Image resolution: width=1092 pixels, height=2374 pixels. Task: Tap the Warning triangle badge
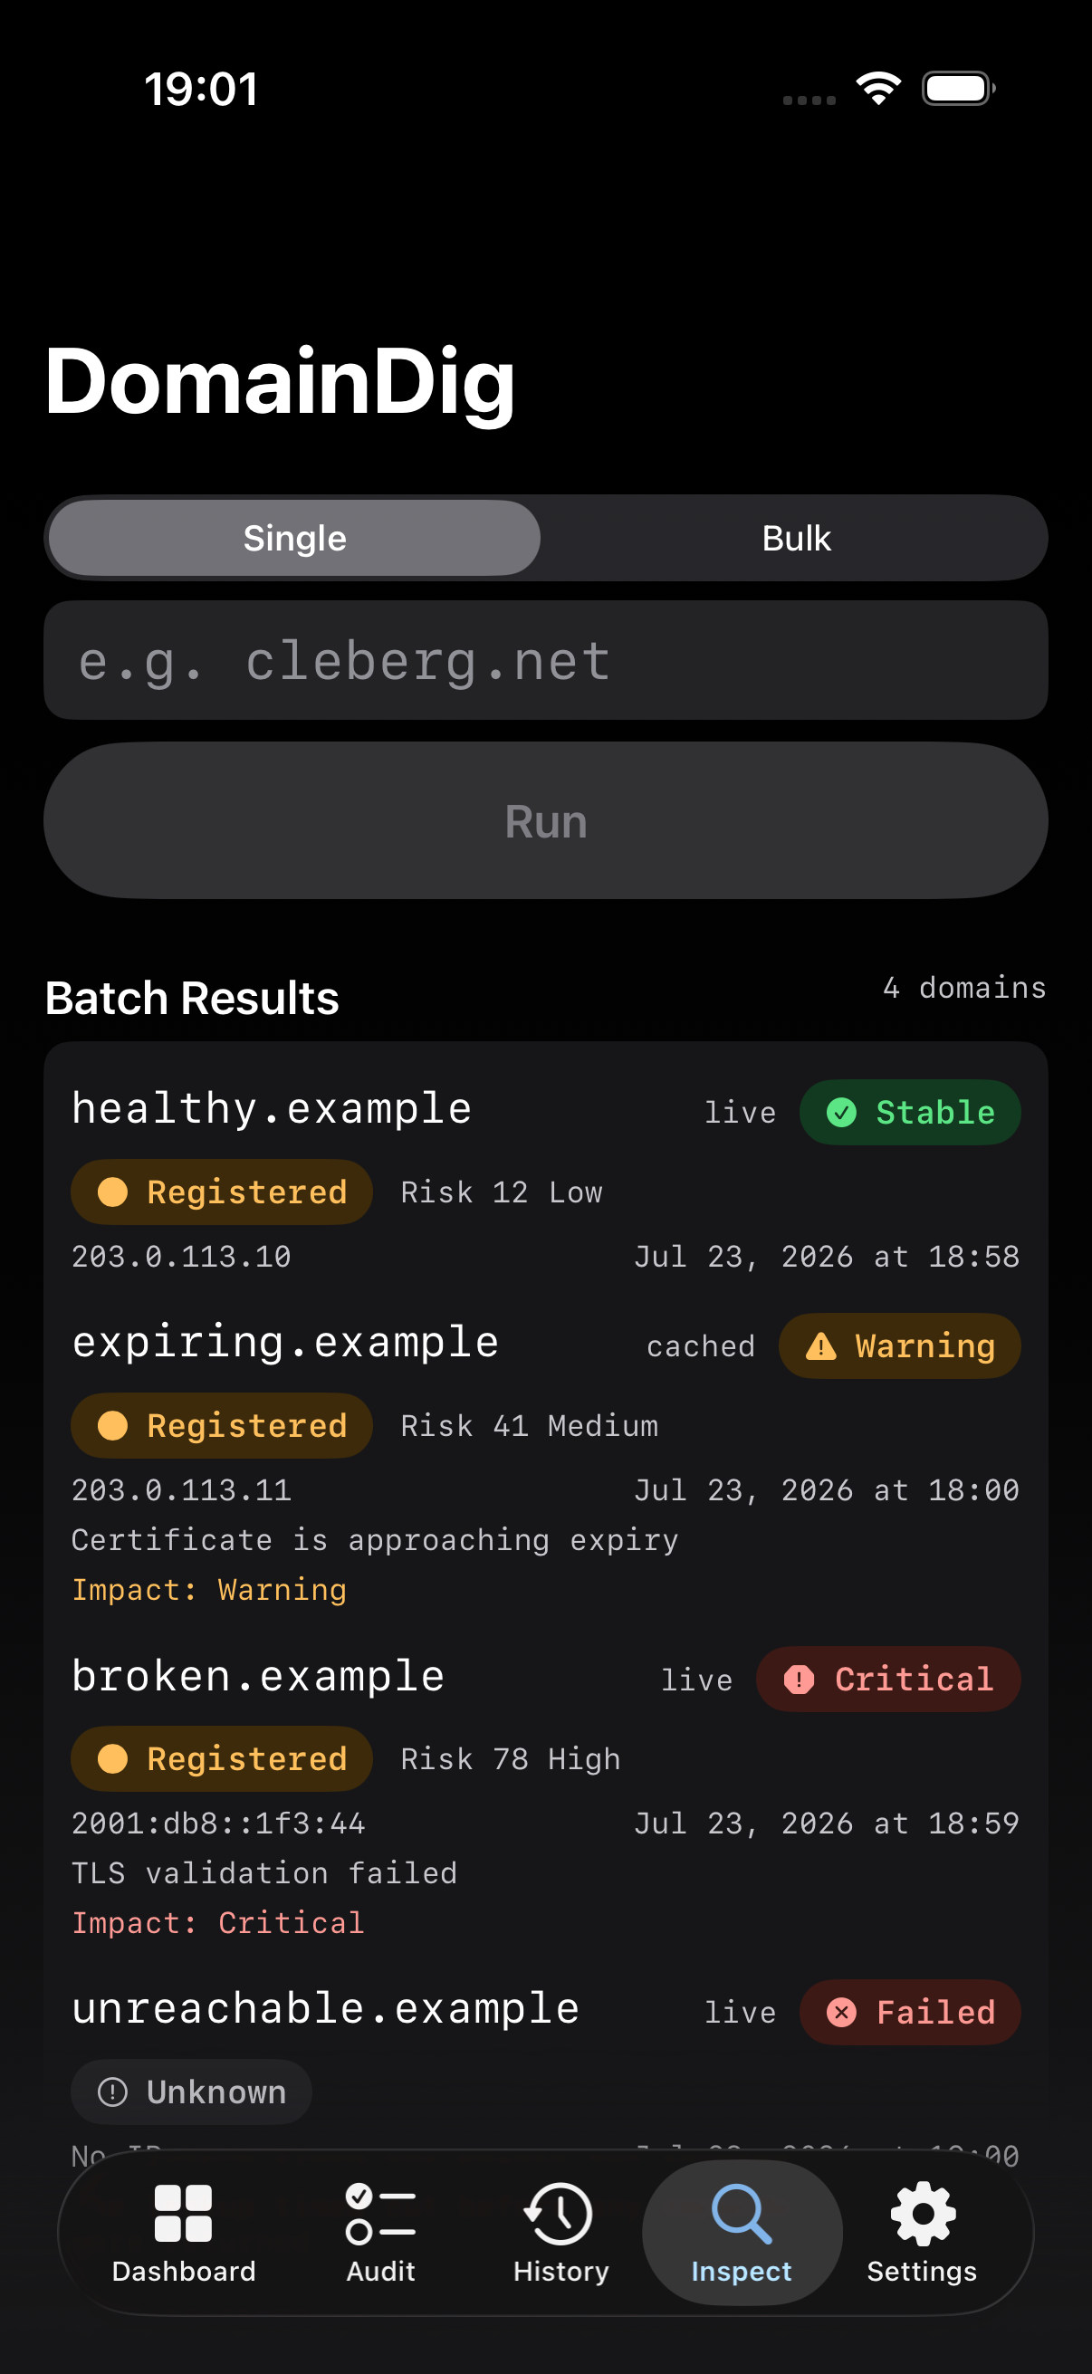(x=899, y=1346)
